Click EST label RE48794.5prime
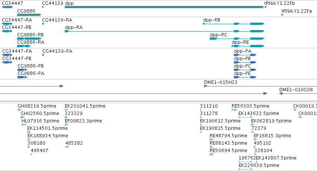The width and height of the screenshot is (317, 171). coord(228,136)
